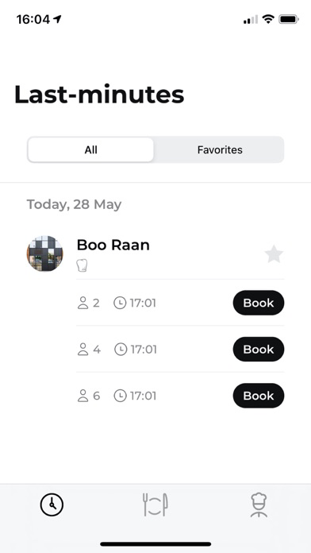The image size is (311, 553).
Task: Tap the Today, 28 May date header
Action: pos(74,204)
